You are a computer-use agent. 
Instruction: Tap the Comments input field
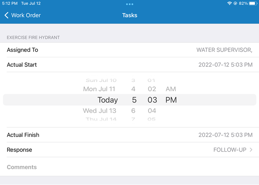pyautogui.click(x=129, y=167)
